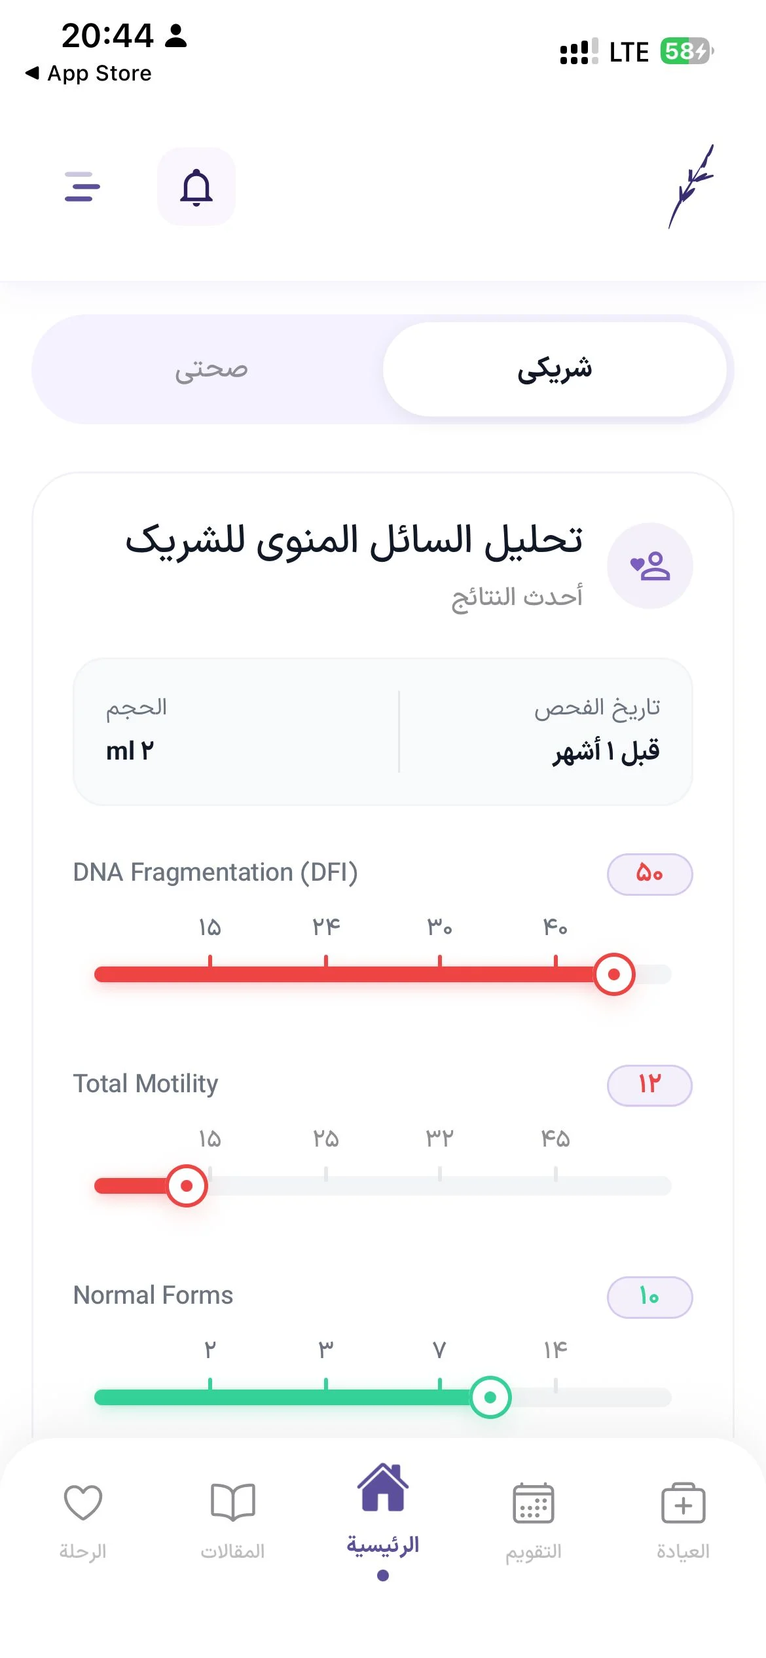Tap the Total Motility slider handle
Viewport: 766px width, 1658px height.
tap(187, 1186)
